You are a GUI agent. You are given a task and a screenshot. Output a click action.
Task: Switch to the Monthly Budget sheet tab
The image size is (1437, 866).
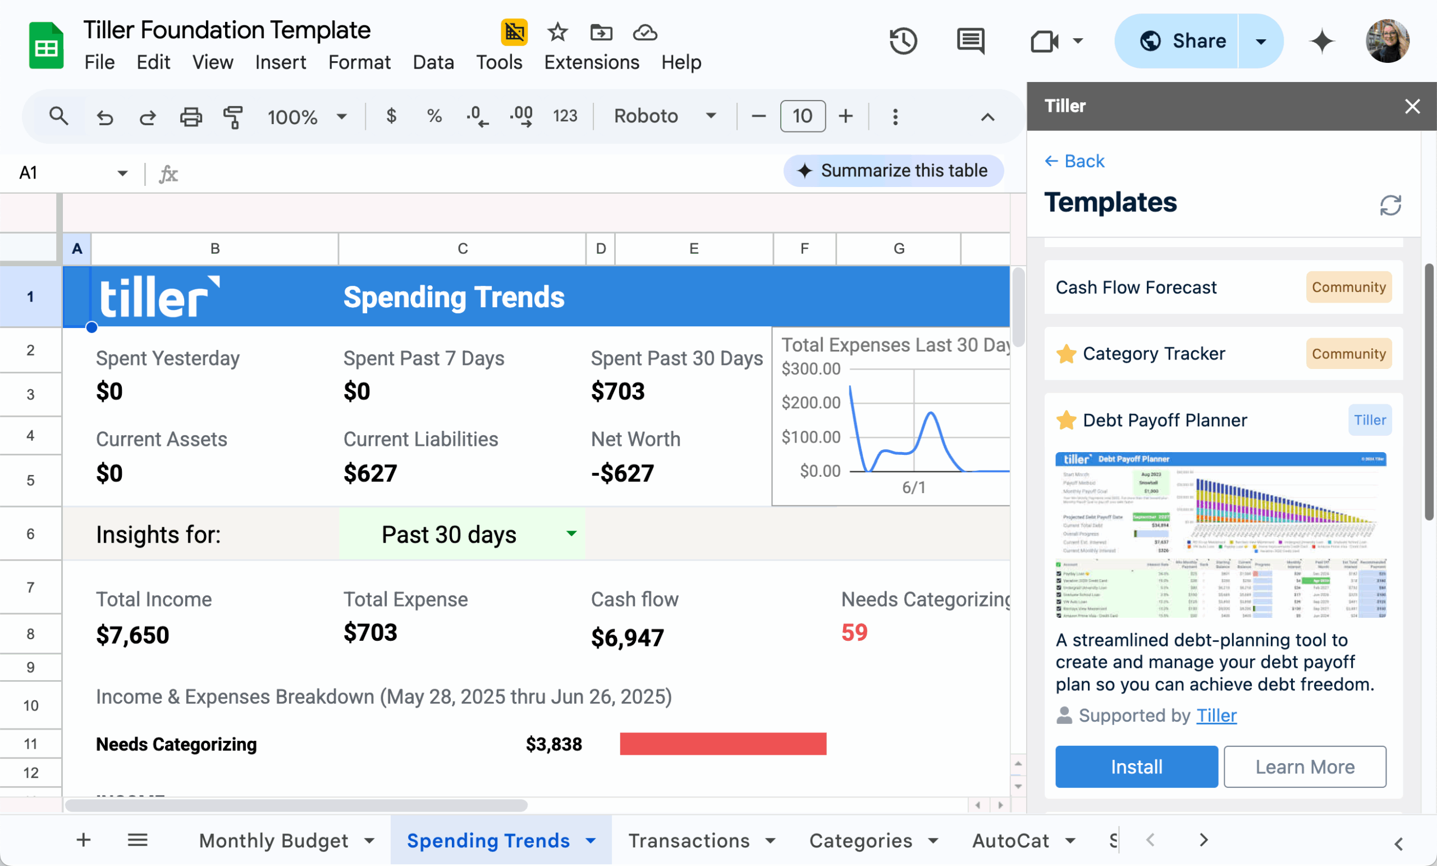(273, 840)
